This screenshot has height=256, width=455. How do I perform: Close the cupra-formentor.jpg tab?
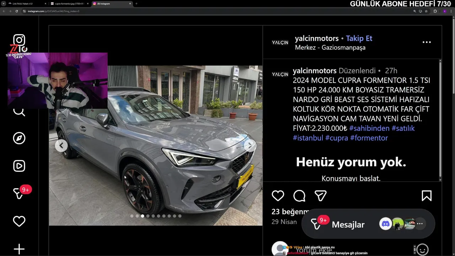pos(87,4)
